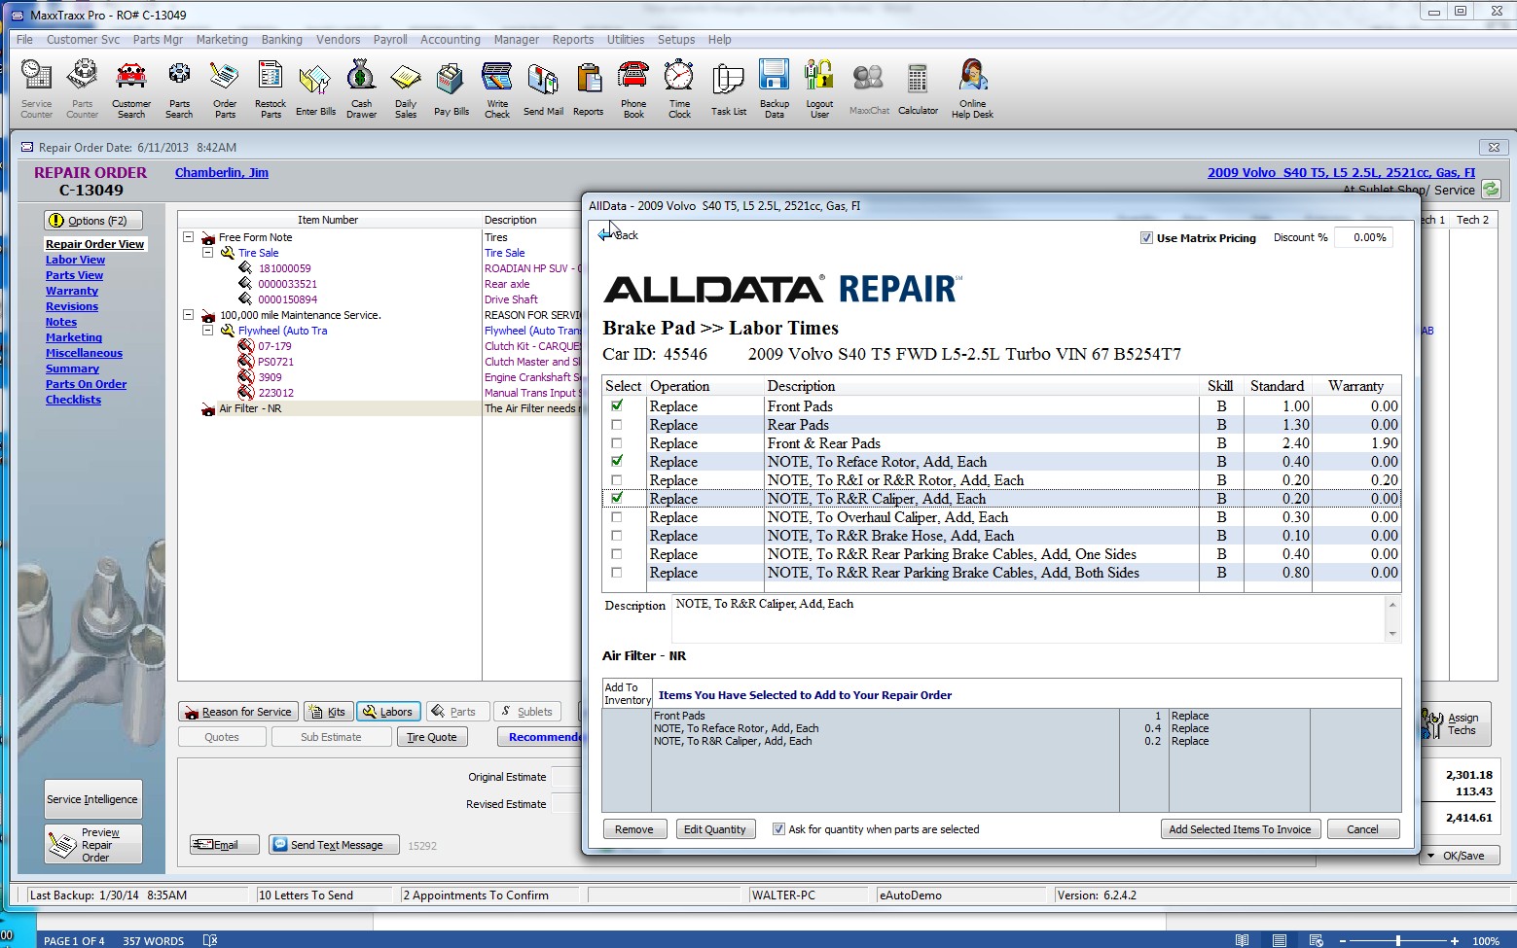Click the Edit Quantity button

(x=714, y=829)
